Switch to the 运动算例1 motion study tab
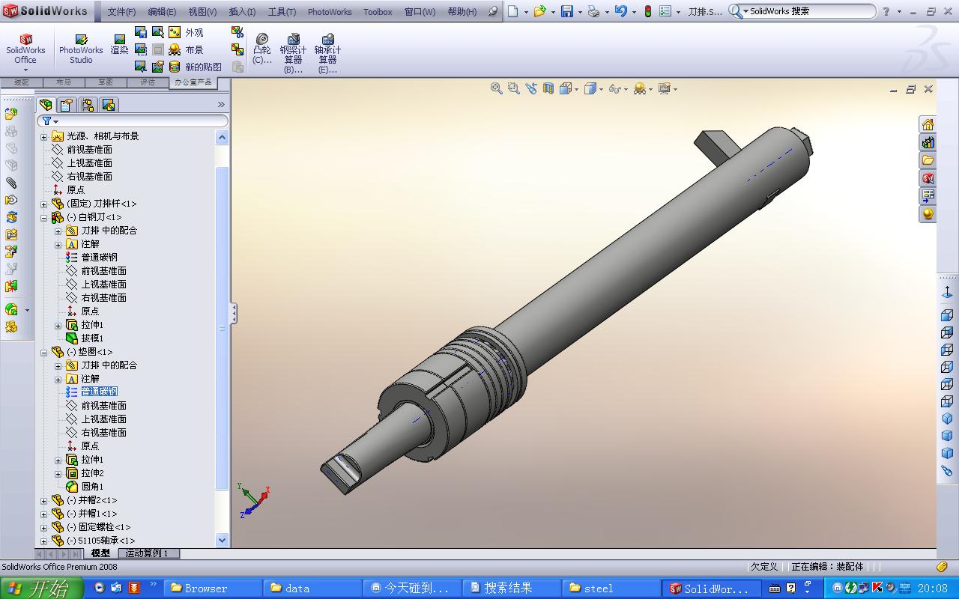 click(x=147, y=553)
